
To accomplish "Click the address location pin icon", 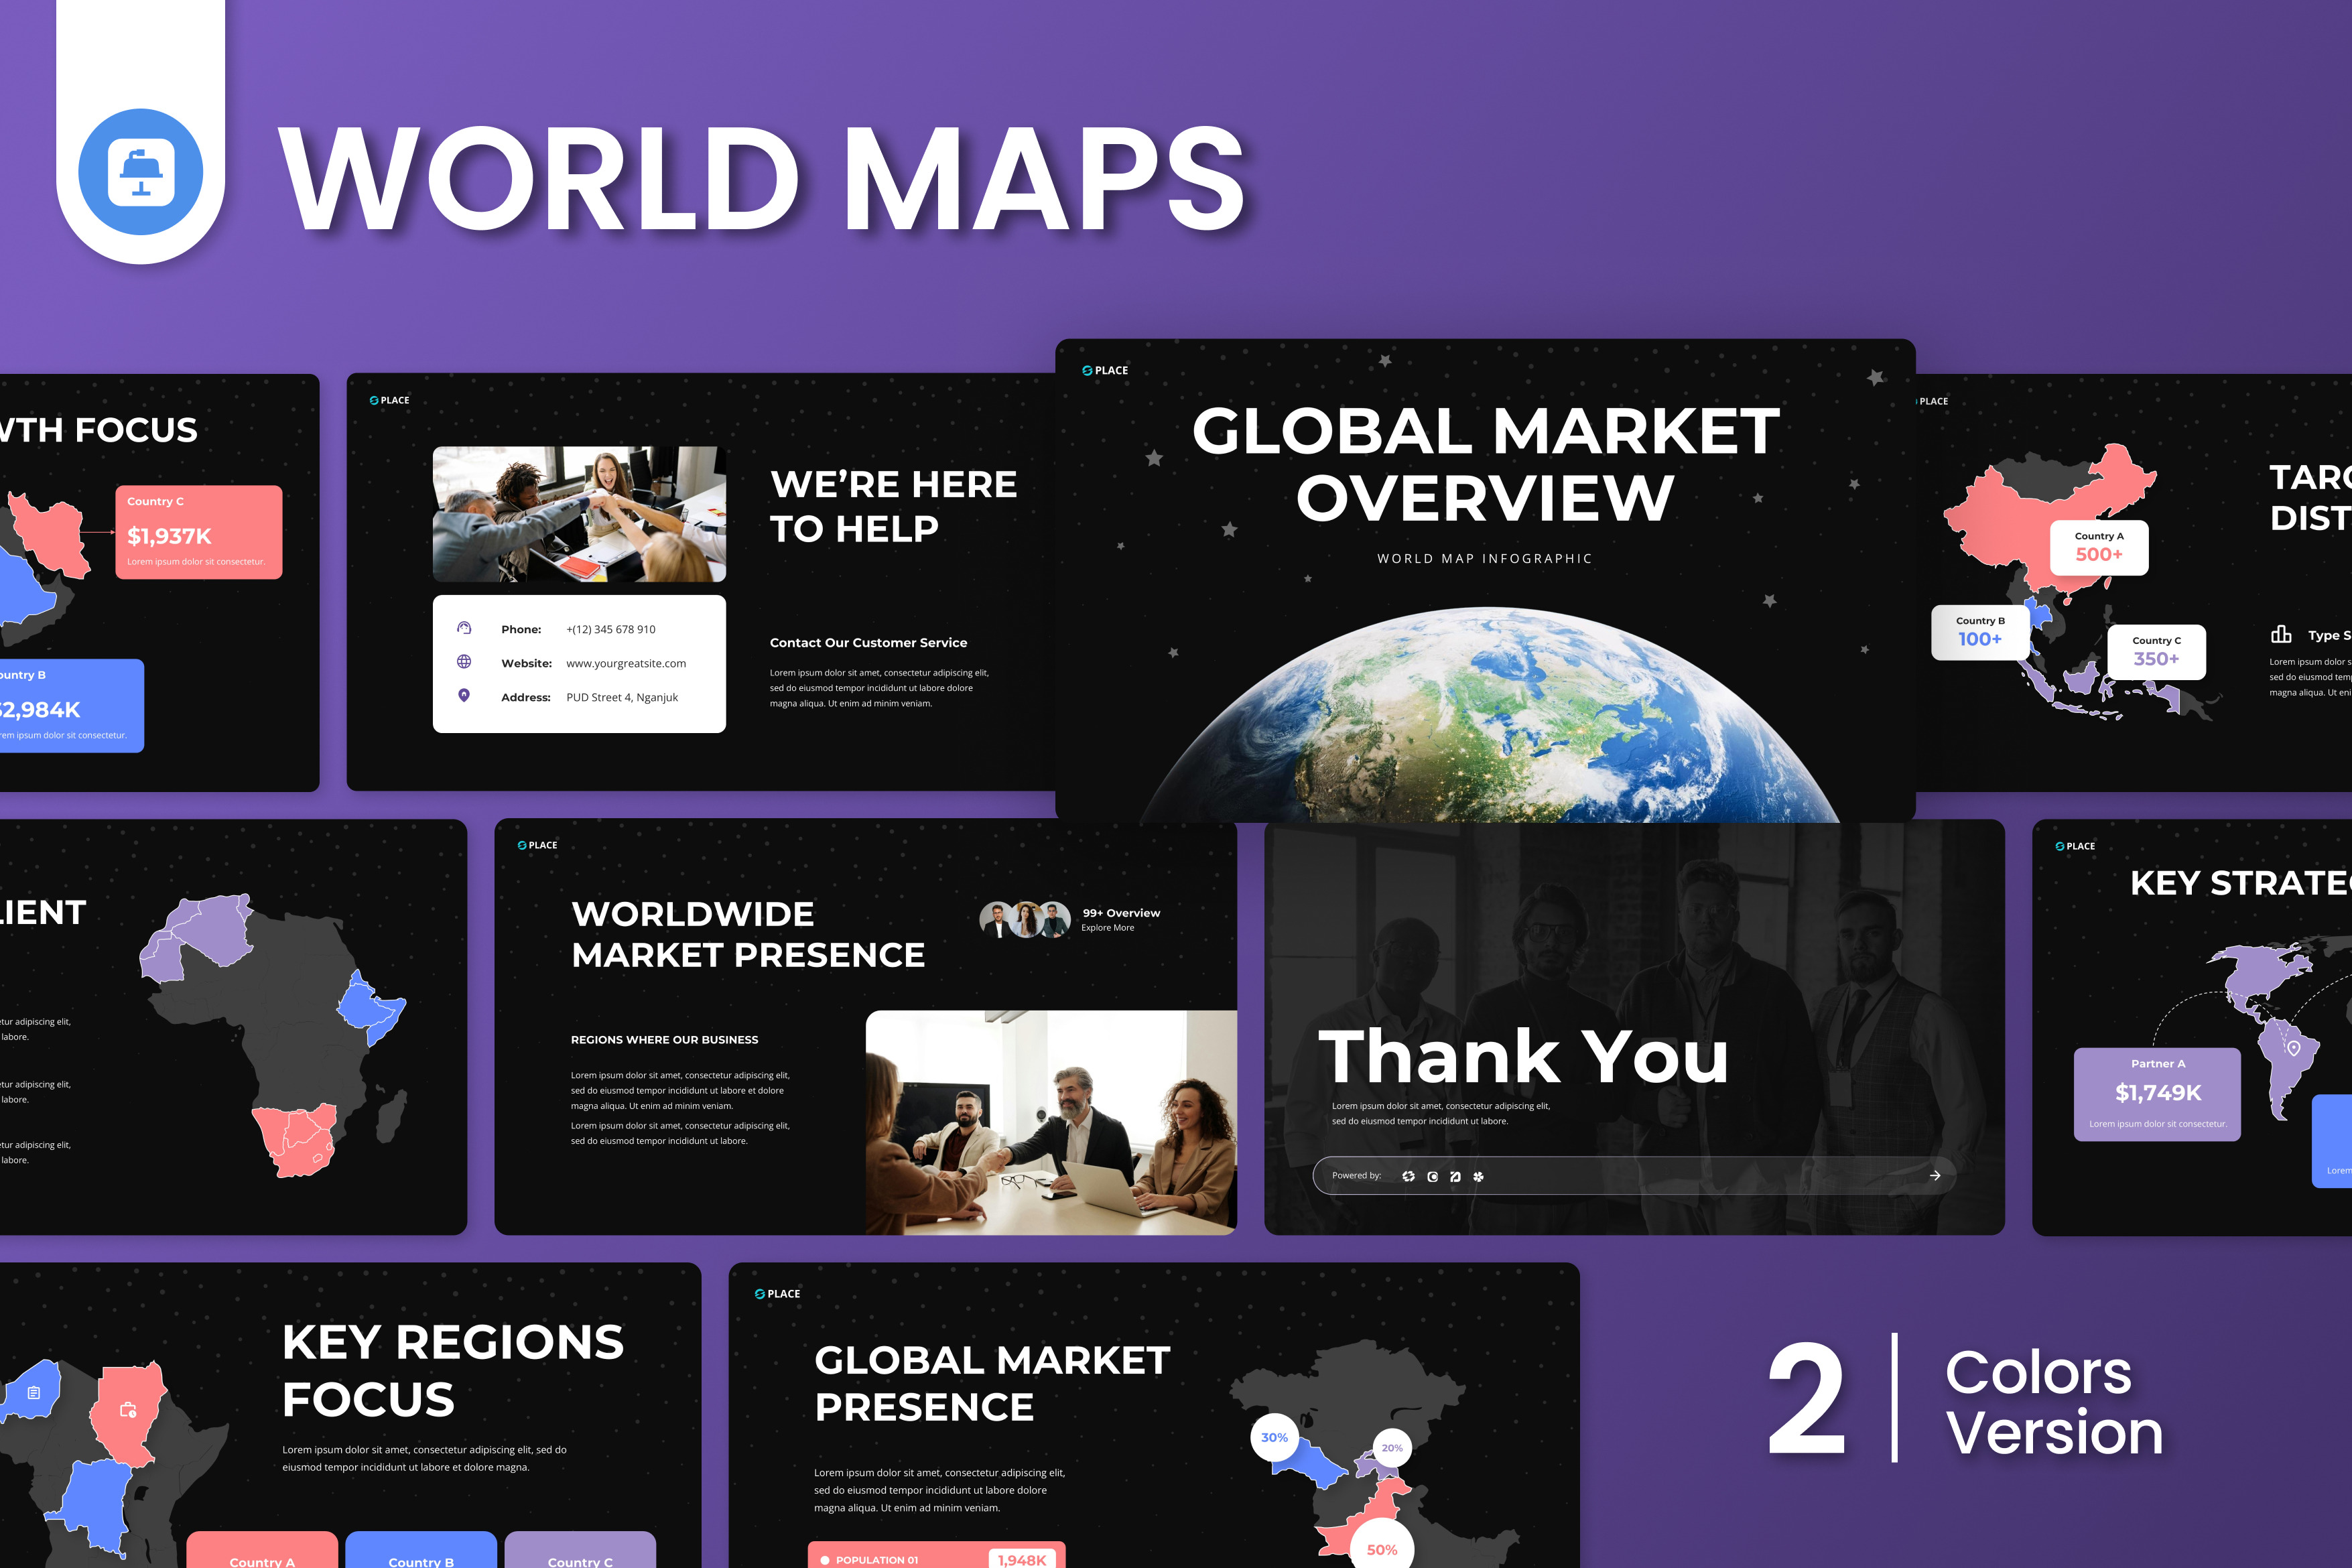I will pyautogui.click(x=464, y=695).
